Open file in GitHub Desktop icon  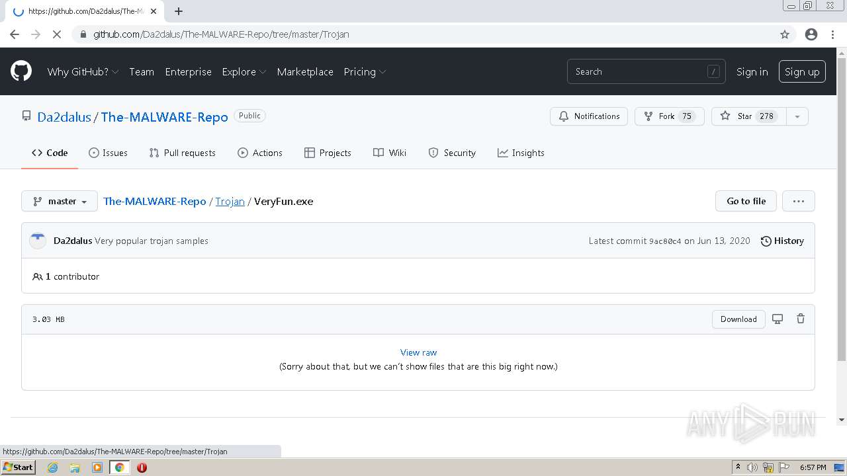tap(778, 319)
